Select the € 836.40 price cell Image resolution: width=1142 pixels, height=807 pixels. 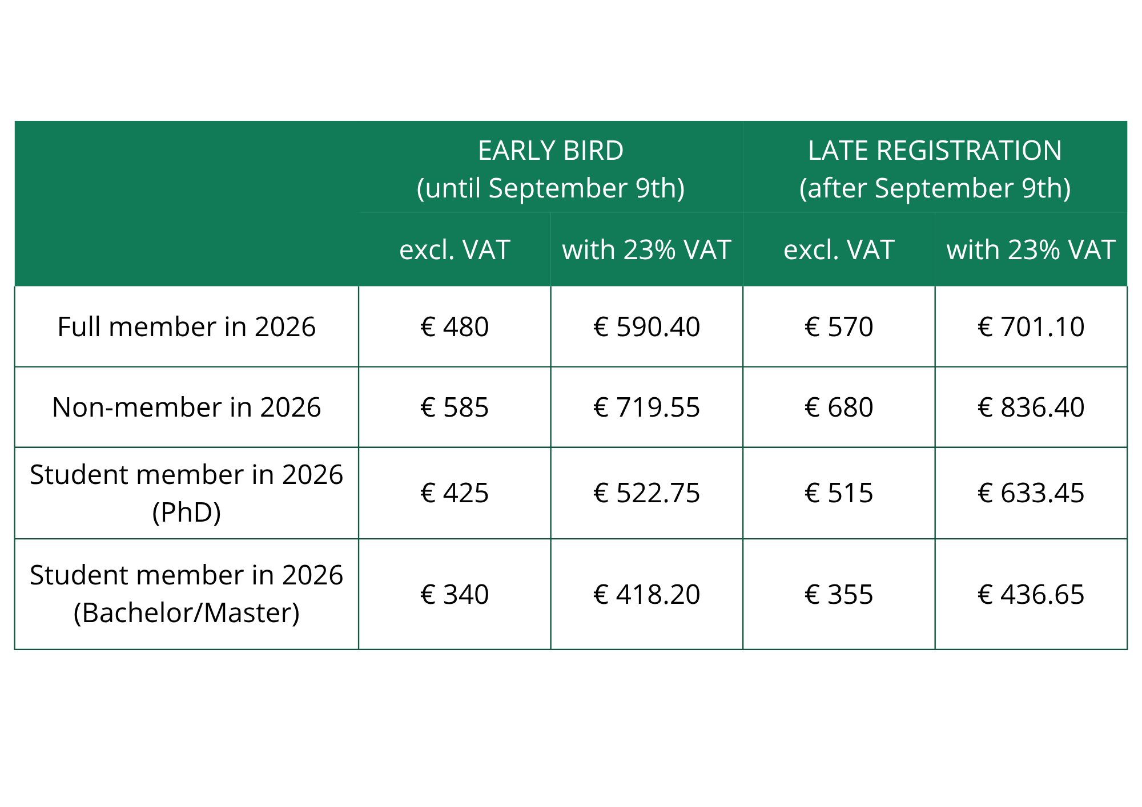1031,407
